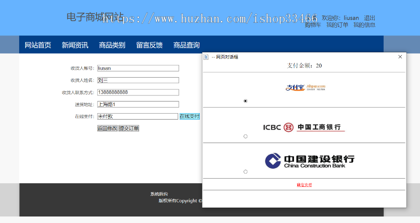The image size is (420, 223).
Task: Open the 购物车 link
Action: click(313, 25)
